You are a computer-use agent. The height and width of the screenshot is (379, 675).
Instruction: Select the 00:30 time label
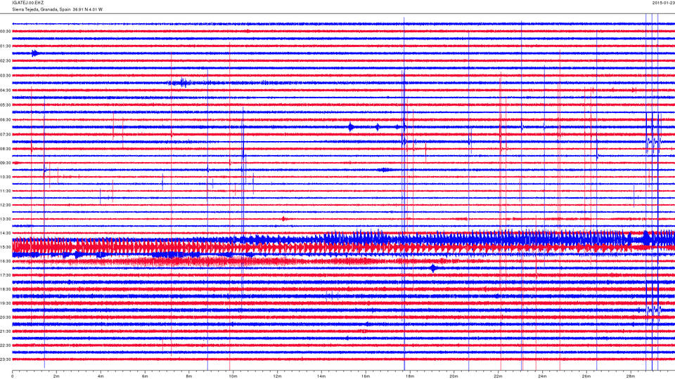6,32
